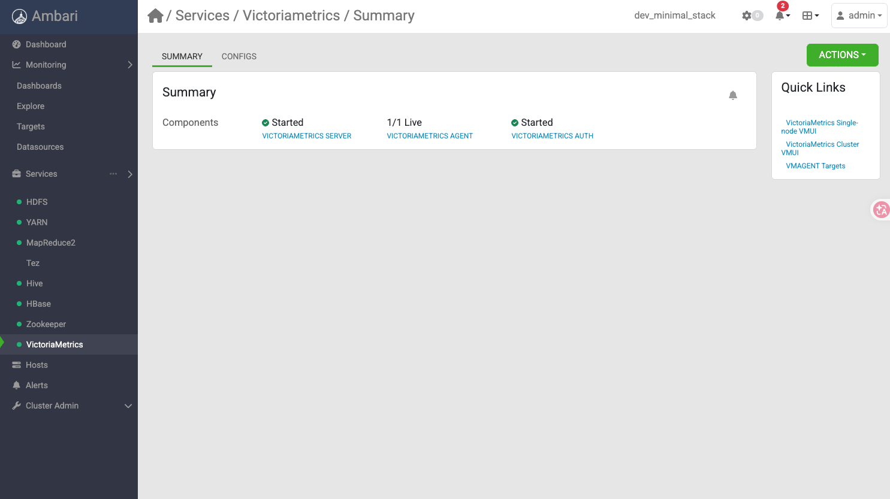The image size is (890, 499).
Task: Open the VICTORIAMETRICS AGENT component link
Action: point(430,136)
